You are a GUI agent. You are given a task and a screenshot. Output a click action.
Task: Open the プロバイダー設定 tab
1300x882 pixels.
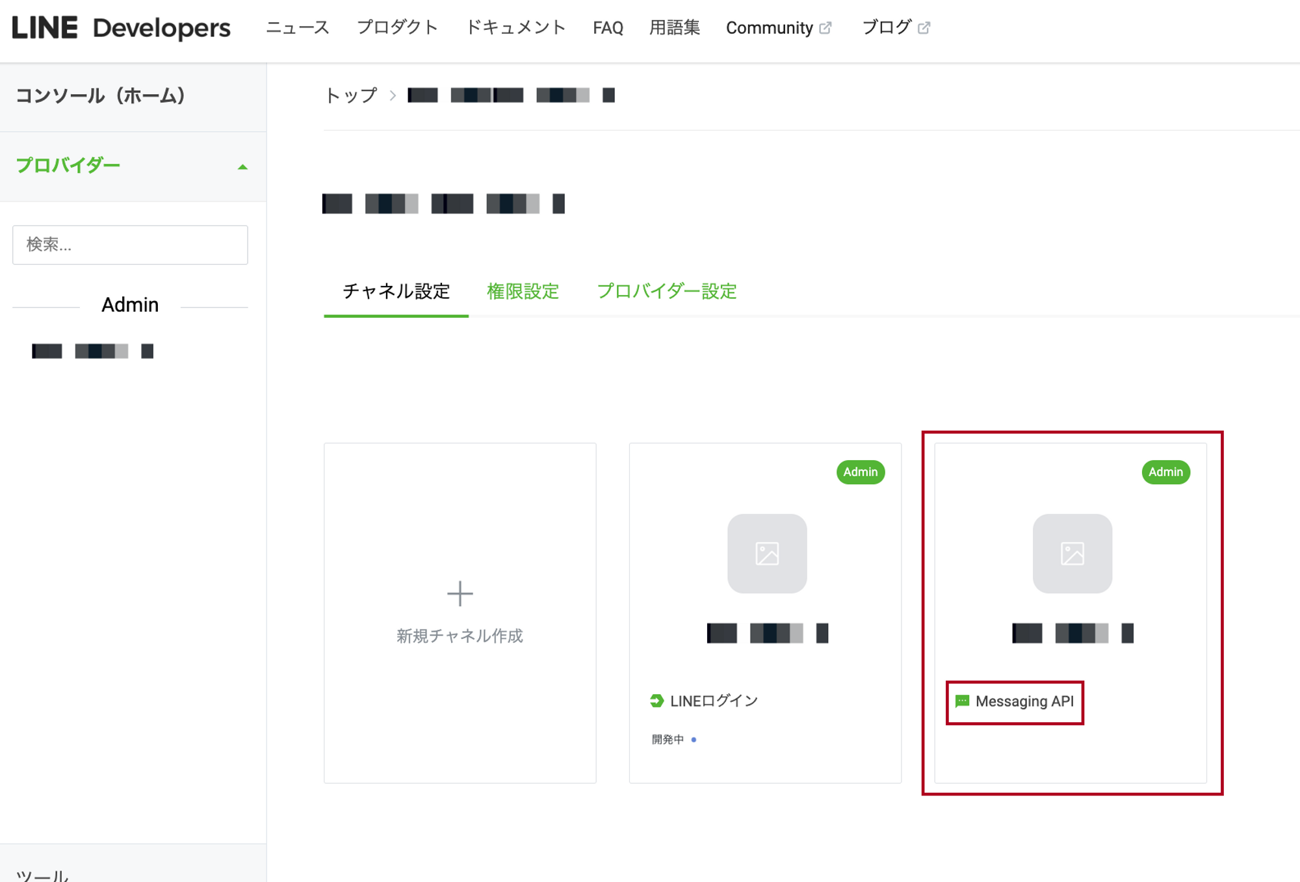click(x=666, y=291)
